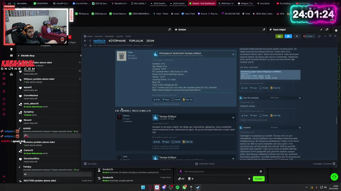The height and width of the screenshot is (191, 341).
Task: Open the Kick support headset button
Action: (334, 177)
